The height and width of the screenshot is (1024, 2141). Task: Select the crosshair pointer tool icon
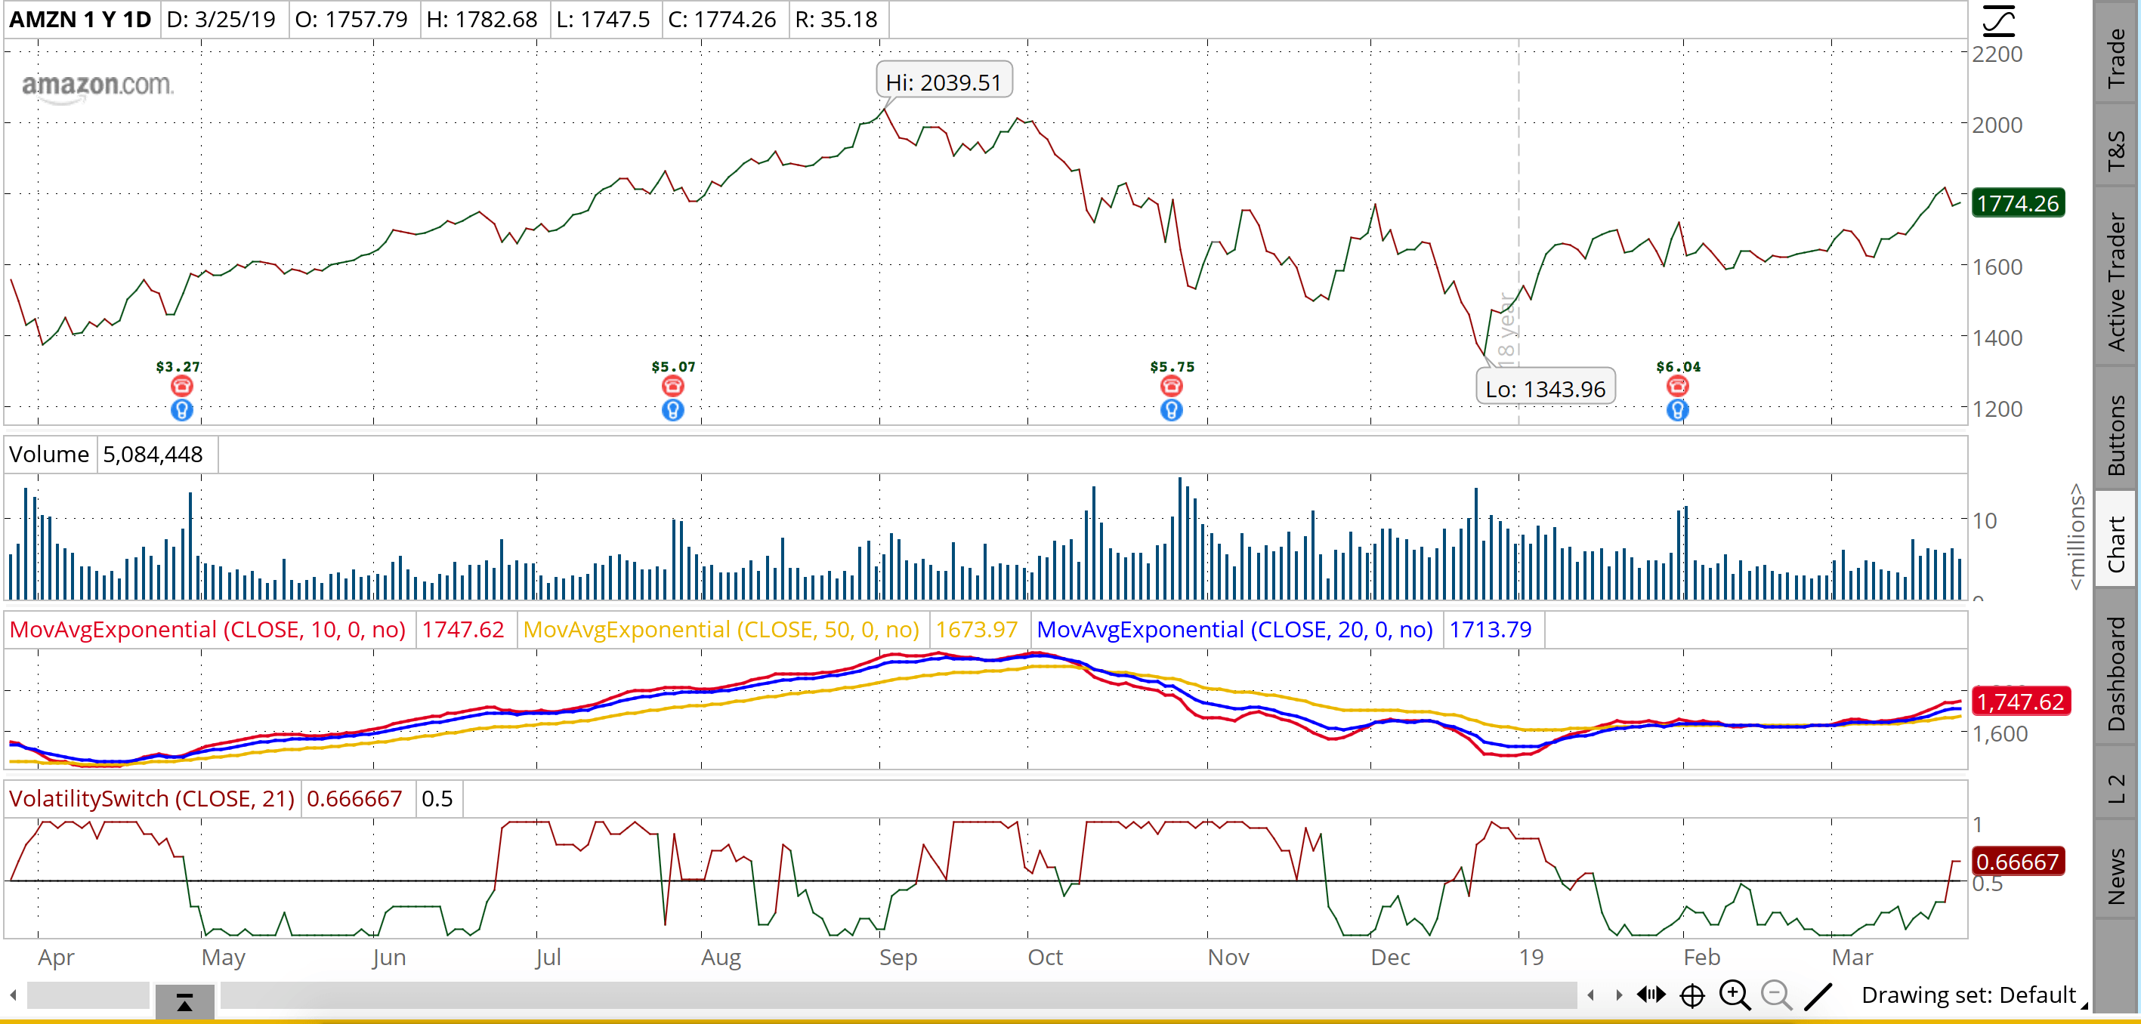(1692, 995)
